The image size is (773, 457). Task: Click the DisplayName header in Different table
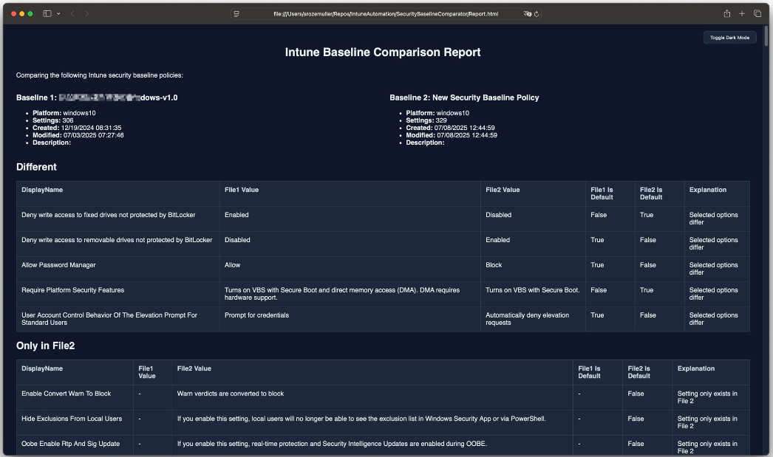coord(42,190)
